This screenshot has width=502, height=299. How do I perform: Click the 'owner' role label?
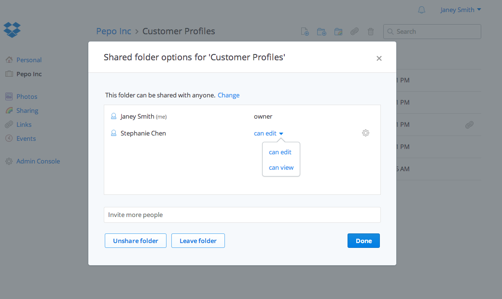coord(263,116)
